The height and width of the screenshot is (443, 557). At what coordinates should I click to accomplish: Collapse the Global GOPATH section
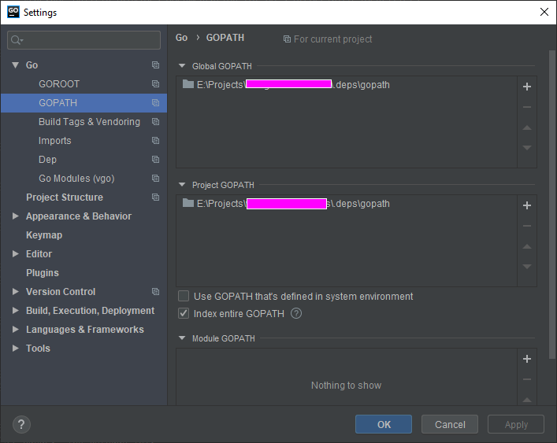pos(182,65)
